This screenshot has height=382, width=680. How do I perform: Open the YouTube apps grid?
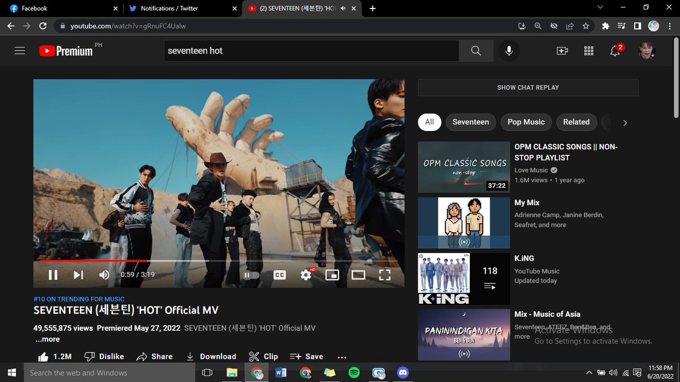(x=588, y=51)
